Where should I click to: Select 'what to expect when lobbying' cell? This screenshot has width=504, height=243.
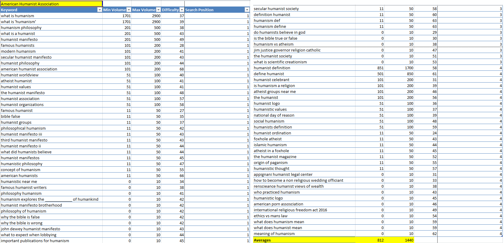tap(51, 235)
